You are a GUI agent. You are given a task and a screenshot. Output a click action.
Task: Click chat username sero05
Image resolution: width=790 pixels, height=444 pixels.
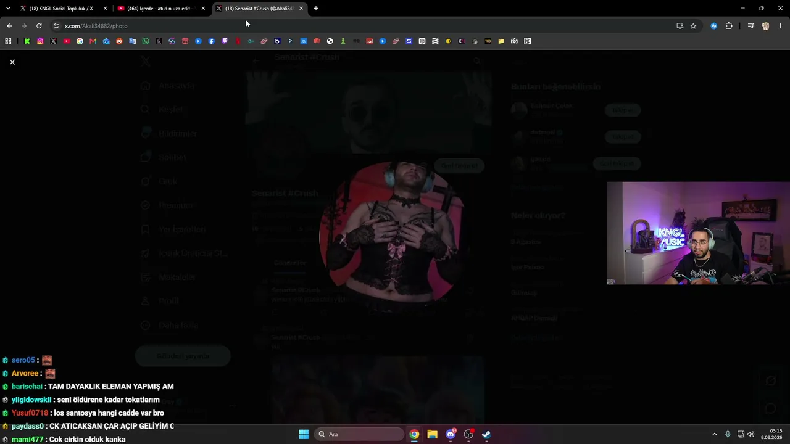(x=23, y=360)
